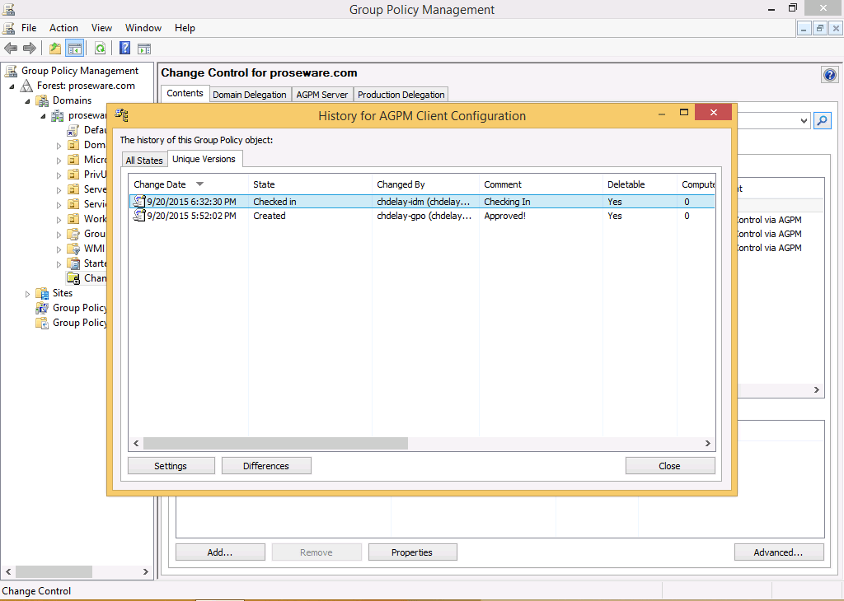
Task: Click the Up one level folder icon
Action: coord(54,49)
